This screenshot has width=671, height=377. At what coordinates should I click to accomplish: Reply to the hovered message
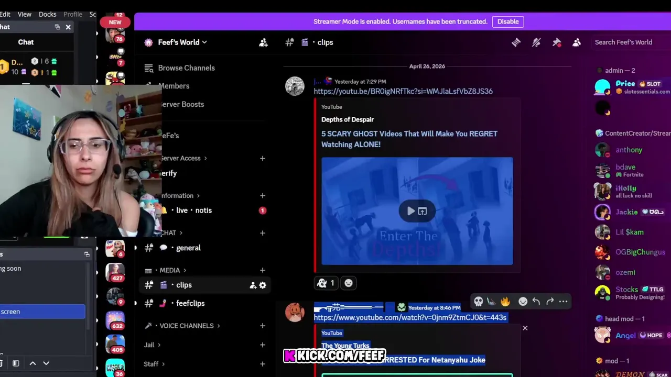[536, 302]
